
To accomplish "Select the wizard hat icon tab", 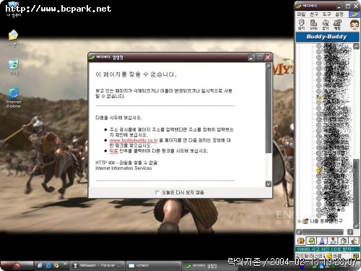I will [322, 241].
